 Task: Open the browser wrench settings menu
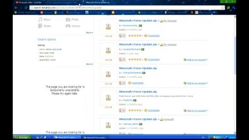233,8
